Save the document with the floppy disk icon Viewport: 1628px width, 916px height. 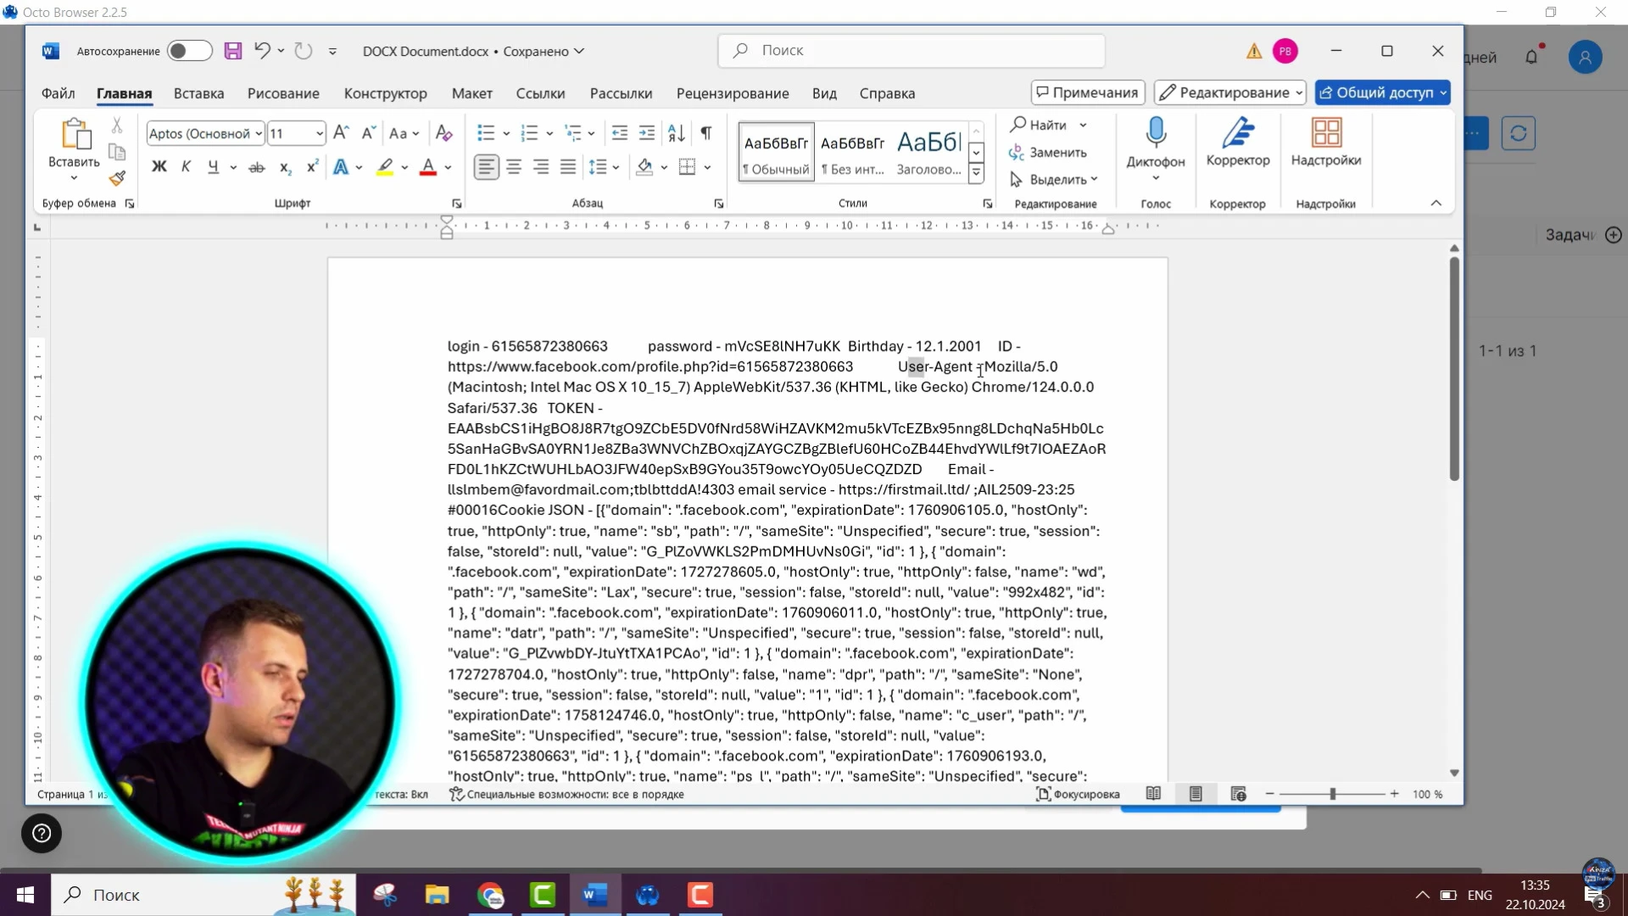pyautogui.click(x=233, y=51)
